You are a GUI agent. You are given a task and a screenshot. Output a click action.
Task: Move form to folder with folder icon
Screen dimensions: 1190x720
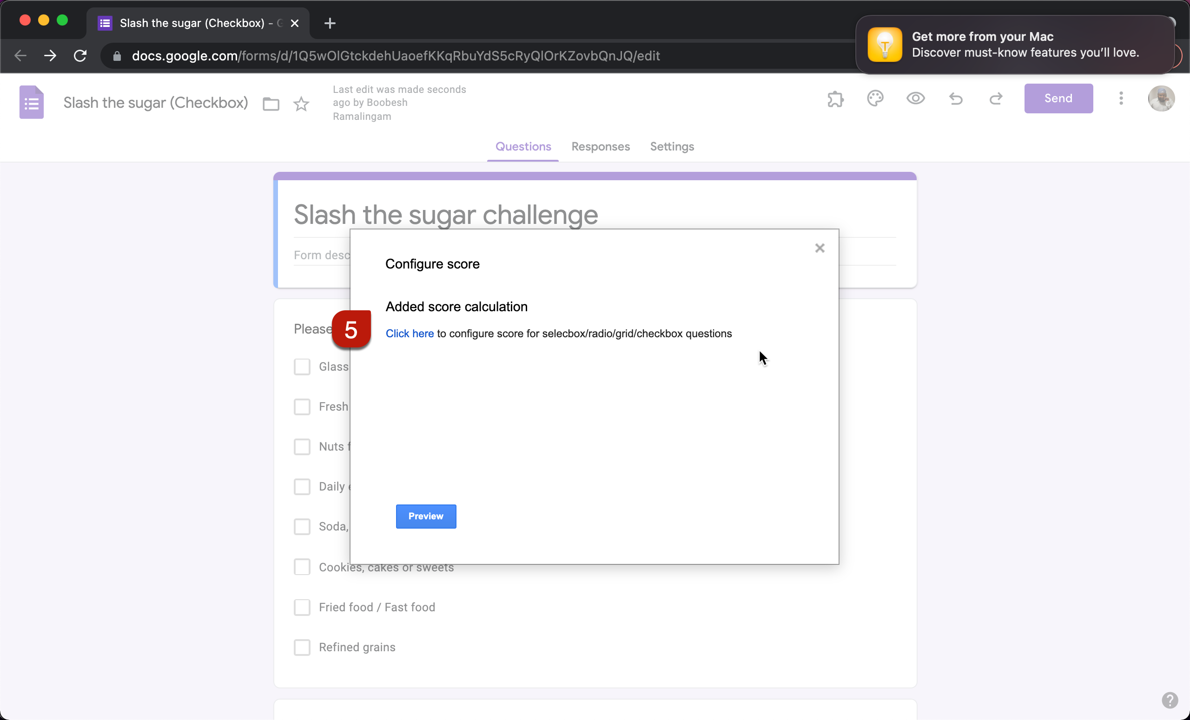[x=271, y=103]
